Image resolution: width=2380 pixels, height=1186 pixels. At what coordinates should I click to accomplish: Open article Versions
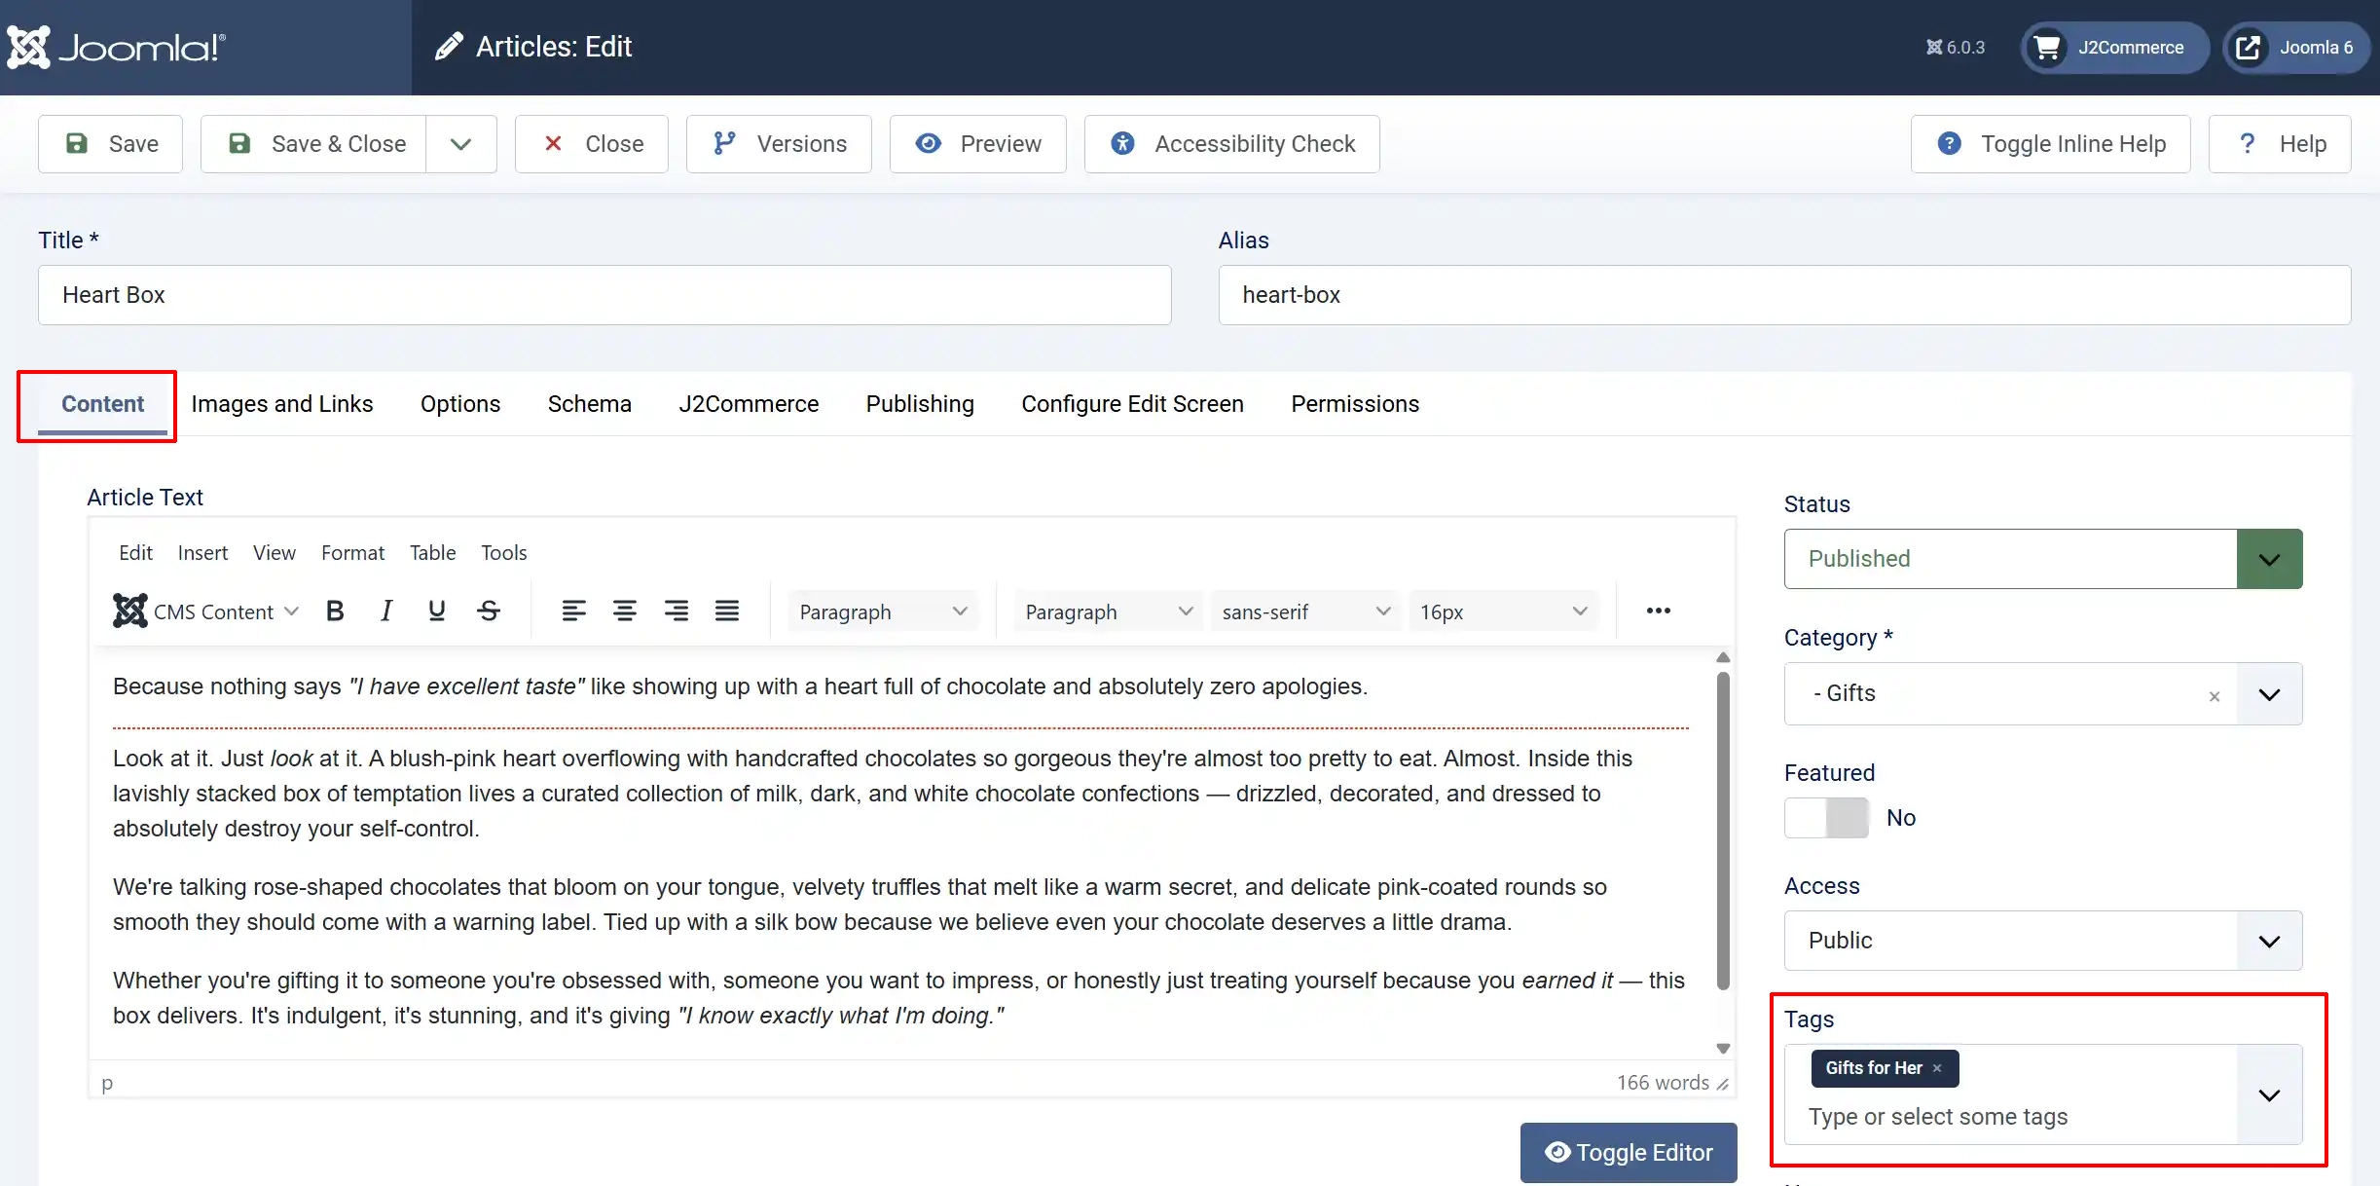pos(779,144)
